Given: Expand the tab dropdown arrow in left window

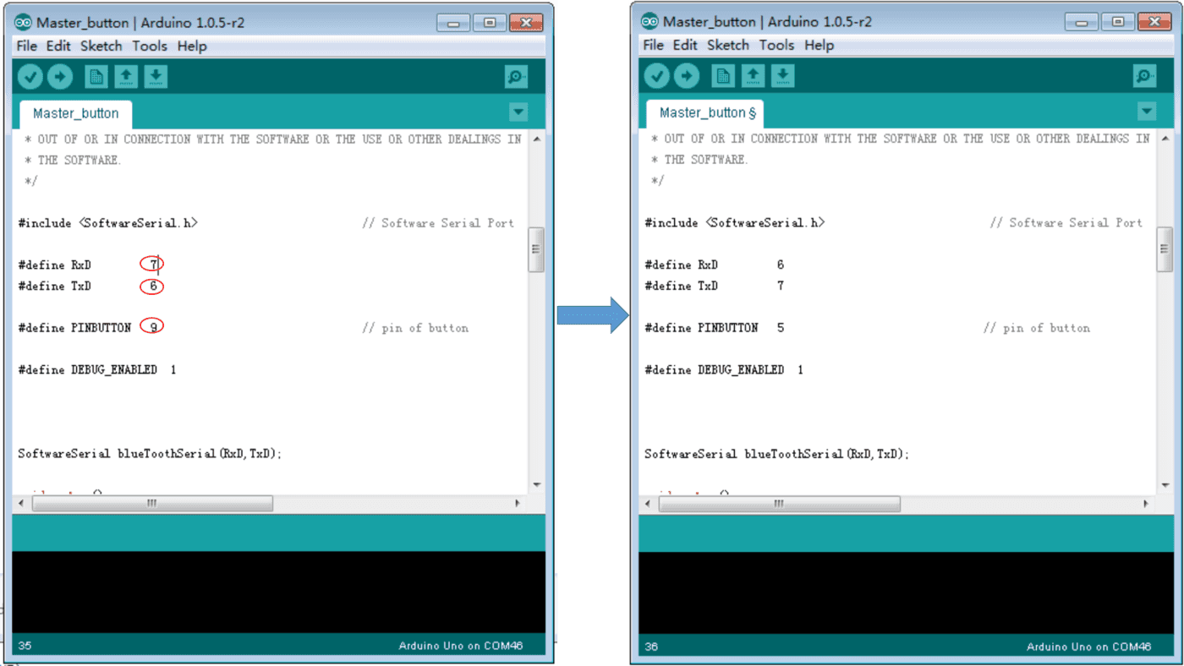Looking at the screenshot, I should [518, 112].
